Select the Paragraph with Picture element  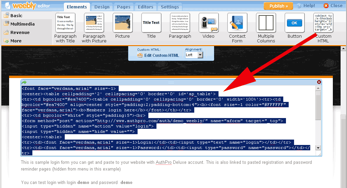[94, 28]
